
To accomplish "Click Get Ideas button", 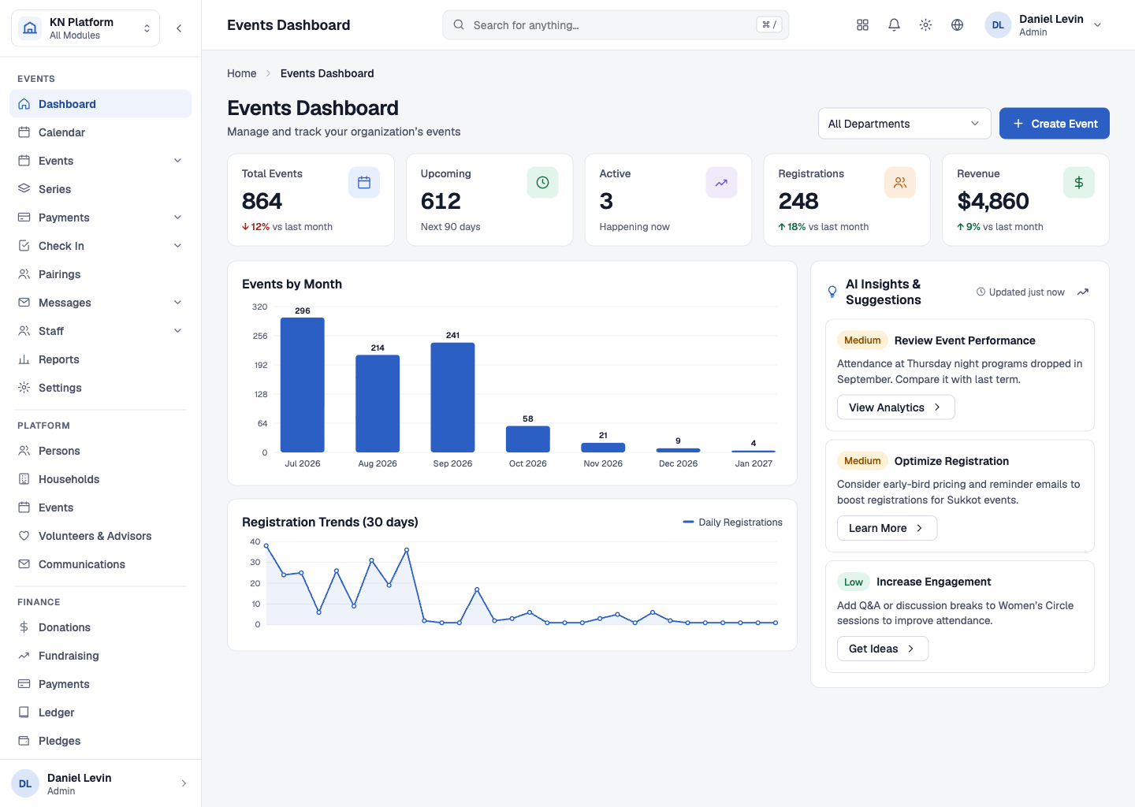I will (882, 649).
